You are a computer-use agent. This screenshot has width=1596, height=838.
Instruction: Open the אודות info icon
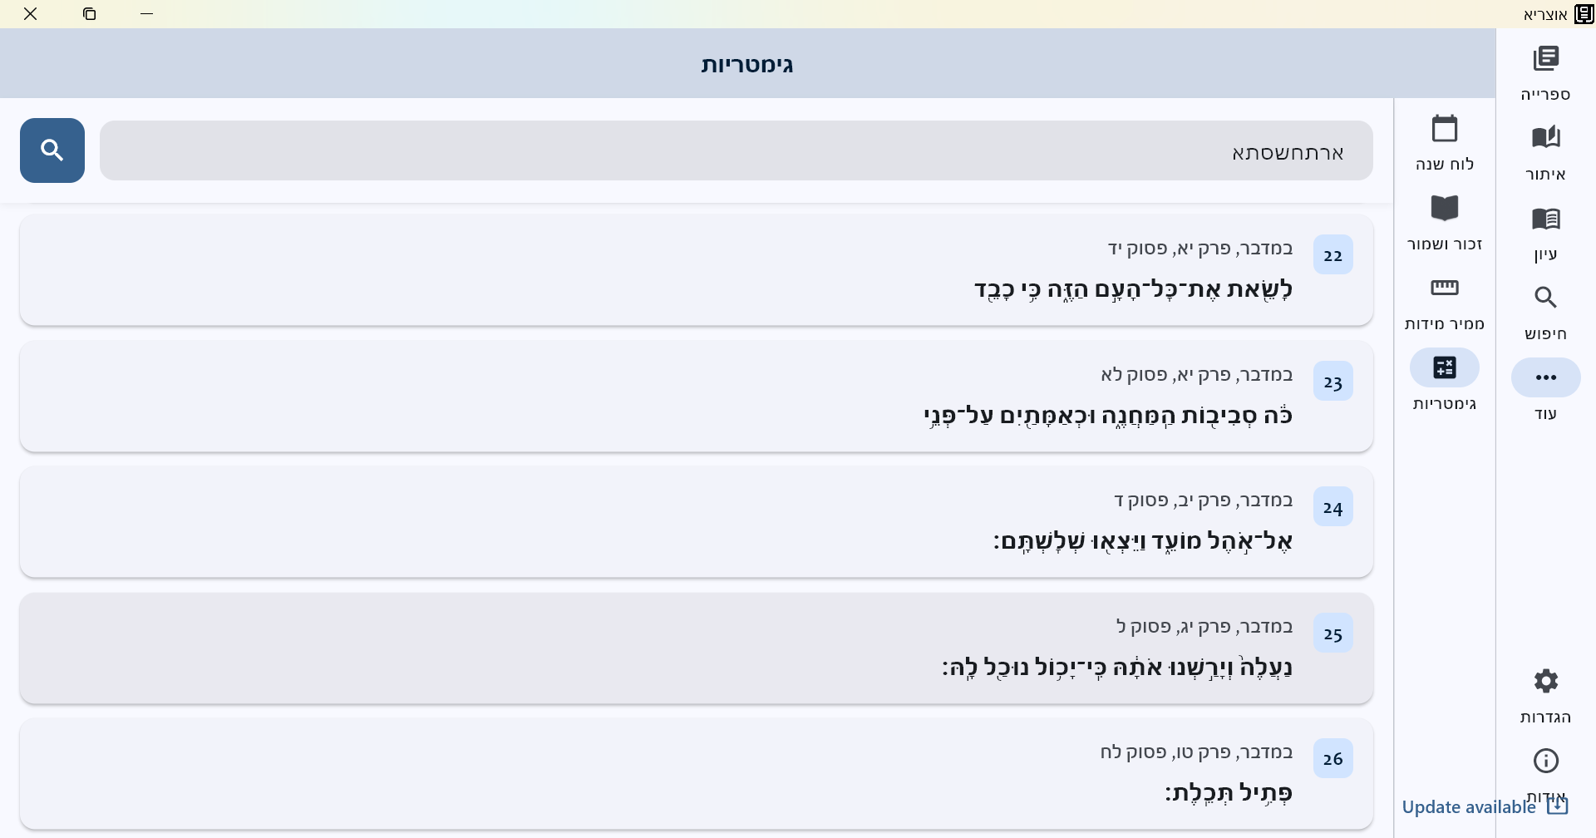pos(1545,762)
